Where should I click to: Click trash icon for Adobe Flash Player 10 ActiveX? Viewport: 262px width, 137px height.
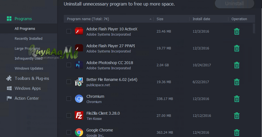pos(236,31)
